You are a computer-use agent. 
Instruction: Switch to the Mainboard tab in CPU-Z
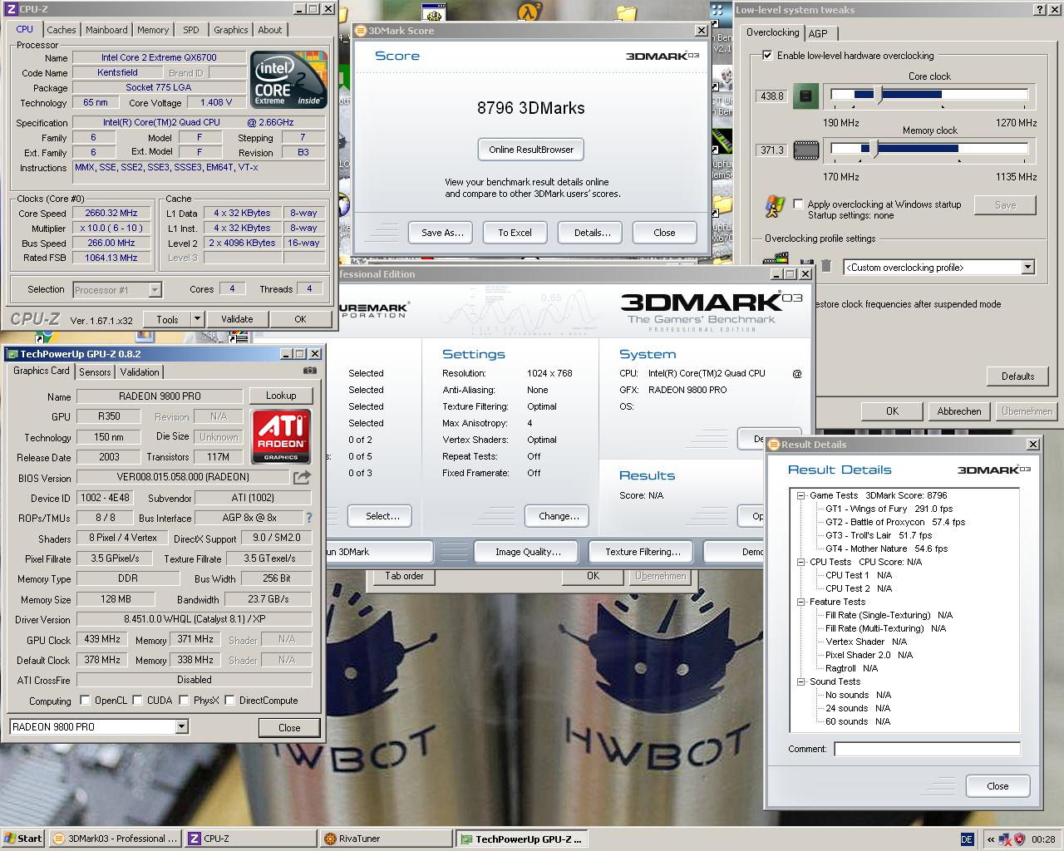[x=106, y=30]
